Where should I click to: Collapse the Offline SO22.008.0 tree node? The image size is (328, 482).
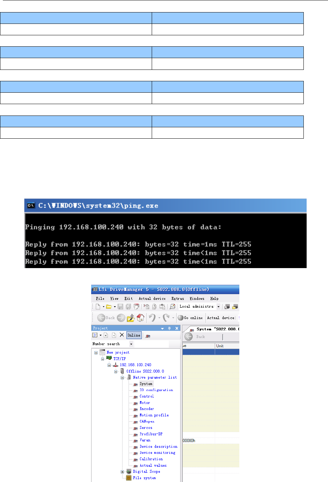116,371
